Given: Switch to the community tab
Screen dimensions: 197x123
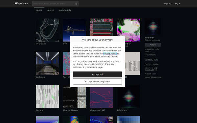Looking at the screenshot, I should click(65, 10).
